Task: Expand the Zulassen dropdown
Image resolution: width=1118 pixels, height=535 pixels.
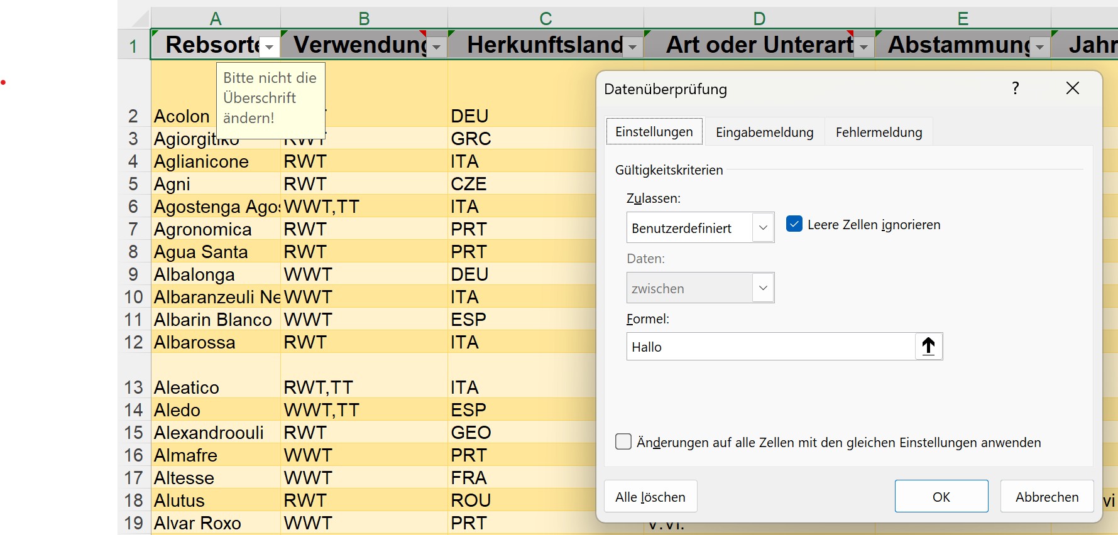Action: pyautogui.click(x=763, y=227)
